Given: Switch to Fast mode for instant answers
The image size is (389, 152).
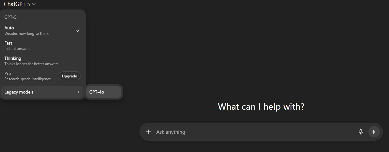Looking at the screenshot, I should tap(8, 43).
